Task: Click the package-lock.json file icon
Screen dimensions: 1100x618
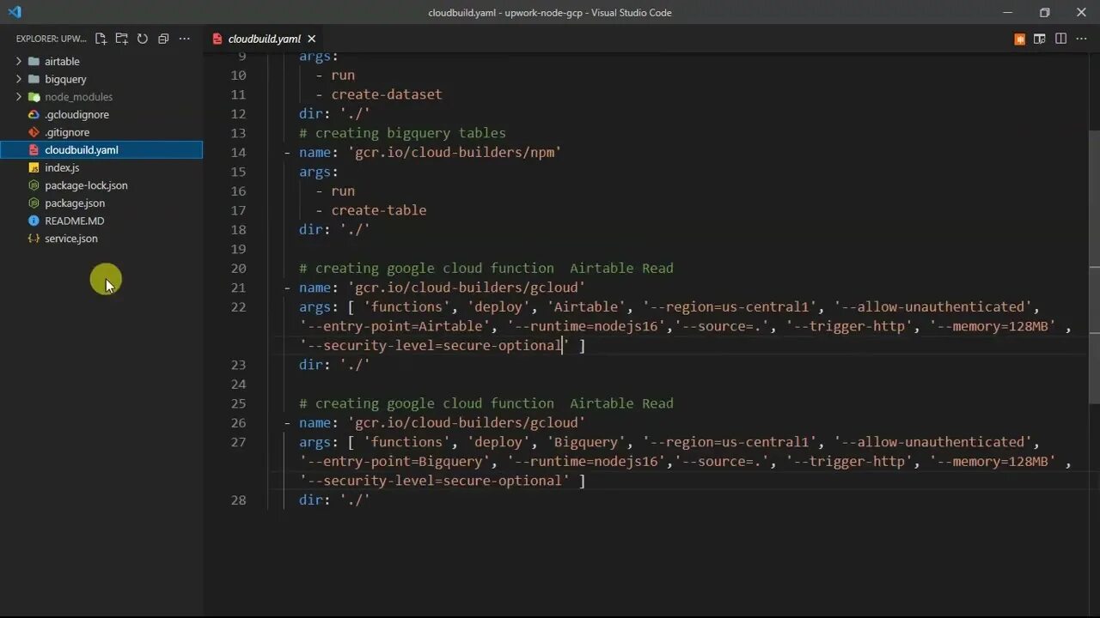Action: click(34, 185)
